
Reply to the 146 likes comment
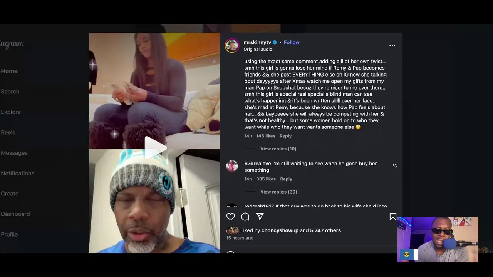click(x=285, y=136)
